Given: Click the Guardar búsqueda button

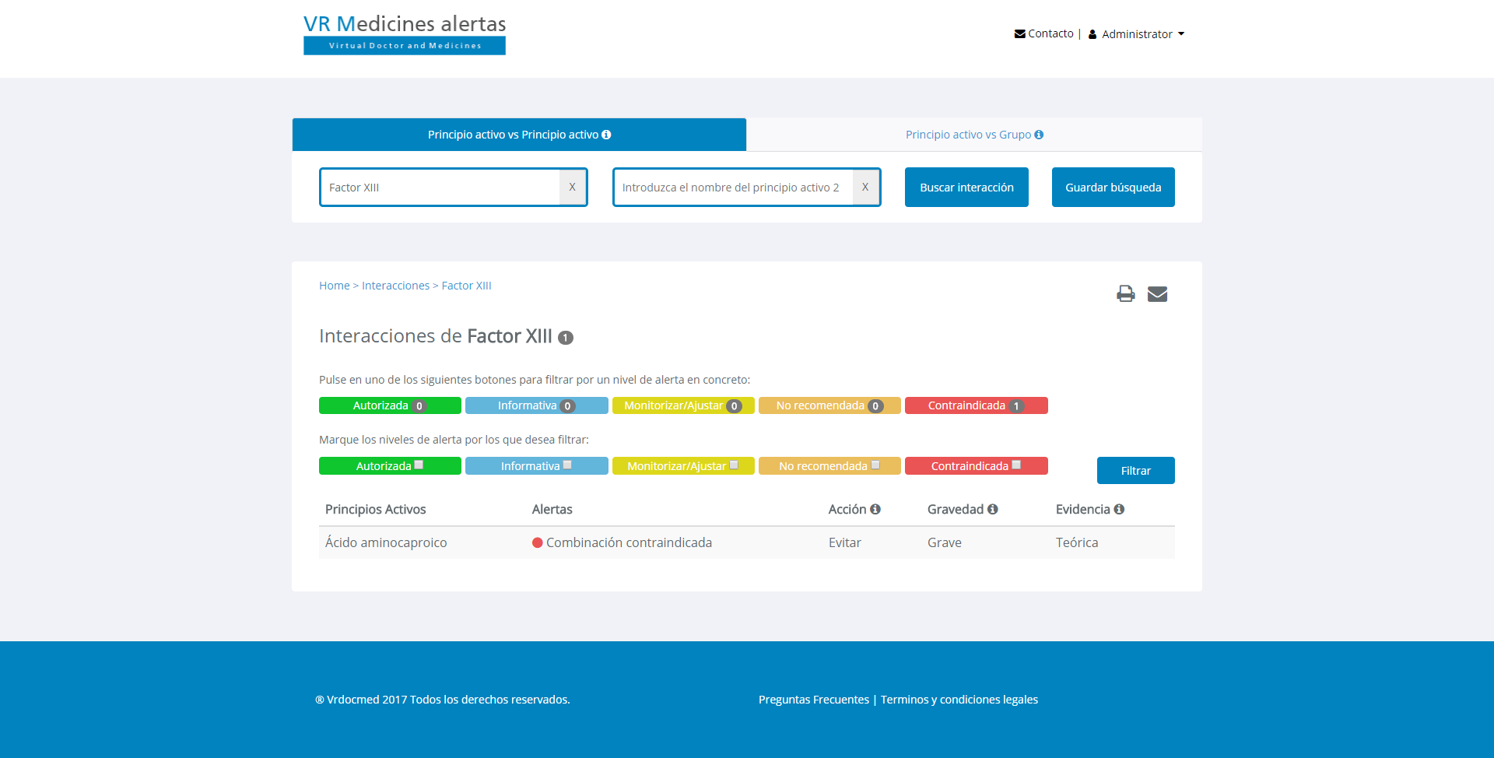Looking at the screenshot, I should point(1113,187).
